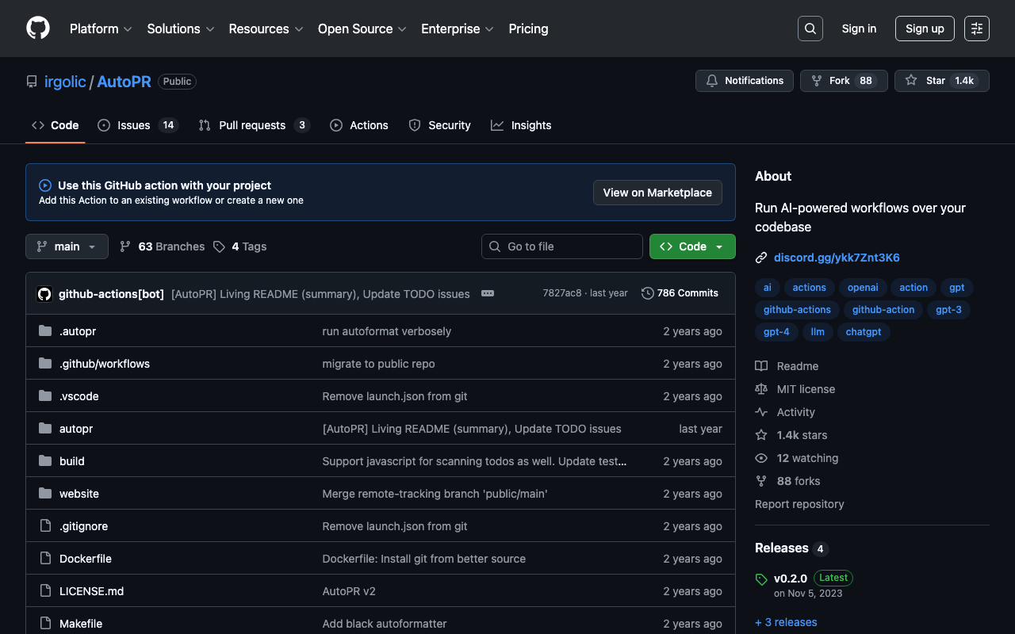
Task: Expand commit message ellipsis icon
Action: (x=488, y=293)
